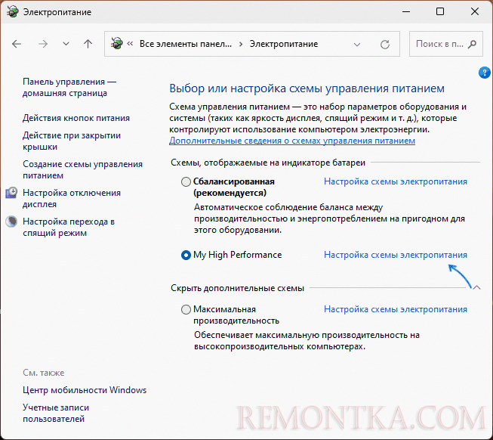Open Настройка схемы электропитания for My High Performance
Screen dimensions: 493x440
pyautogui.click(x=396, y=255)
